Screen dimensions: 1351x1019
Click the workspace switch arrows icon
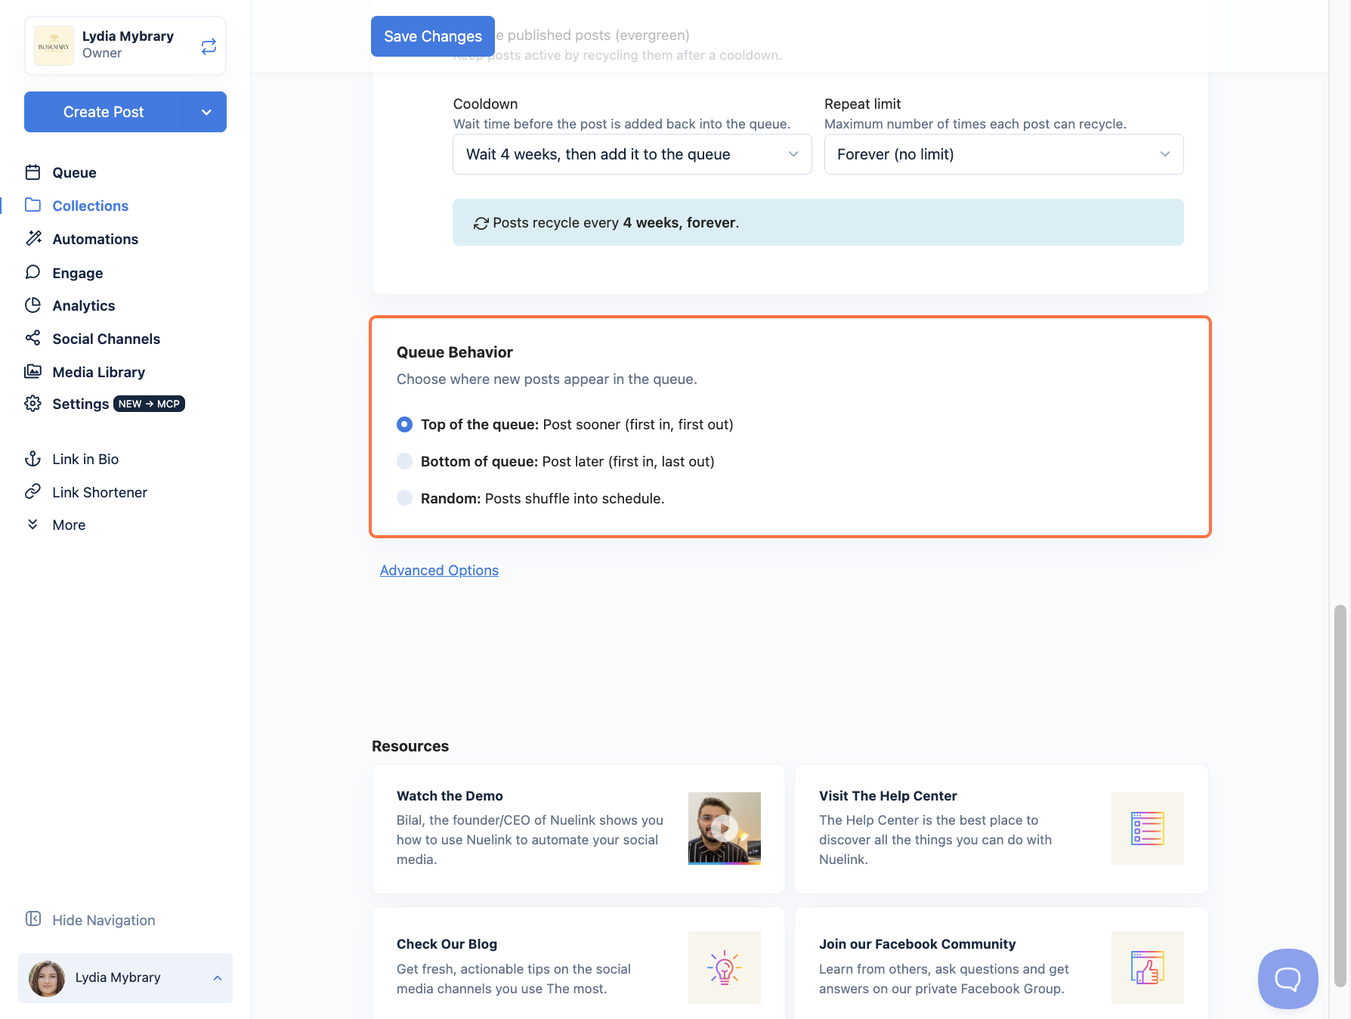click(x=209, y=46)
